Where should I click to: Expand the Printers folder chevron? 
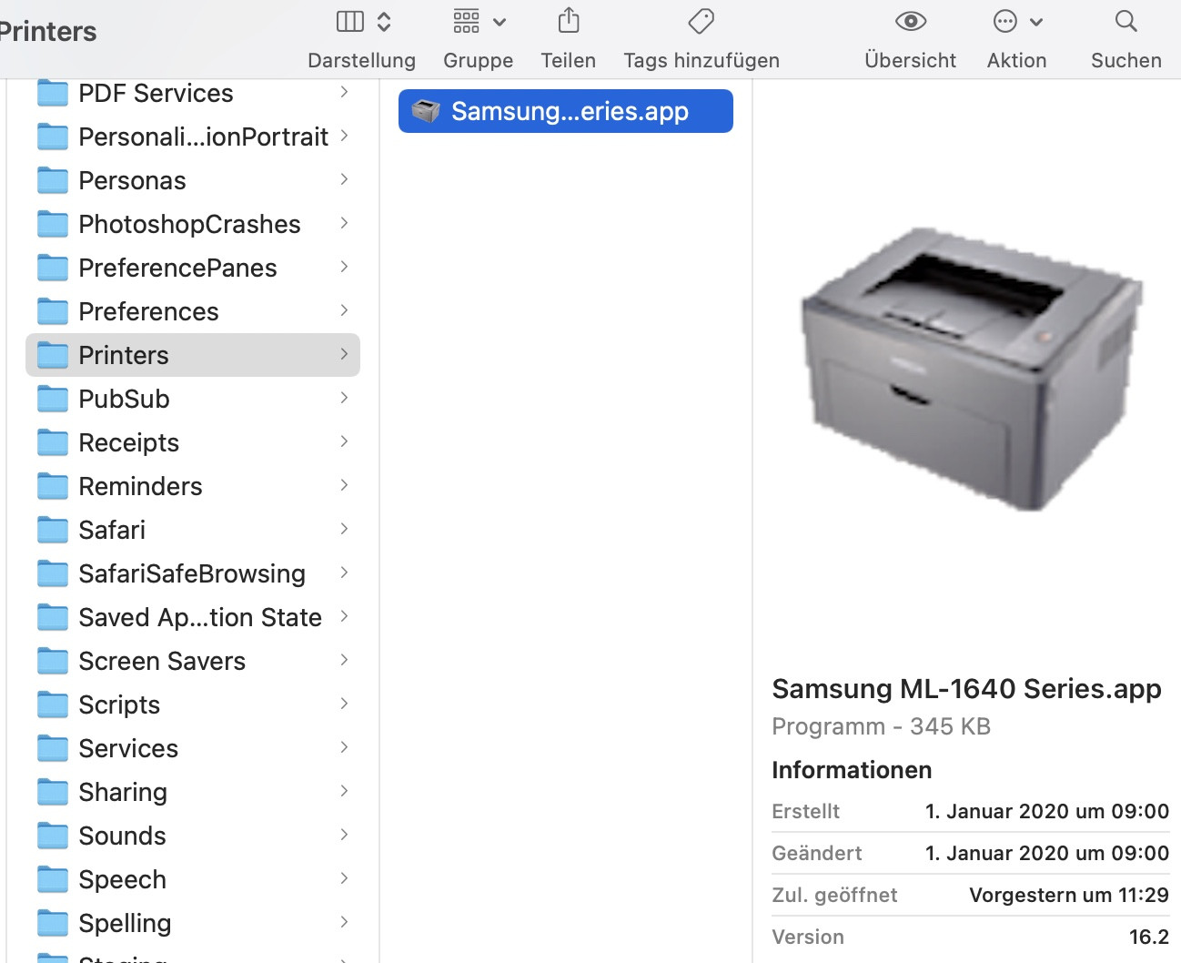[344, 354]
